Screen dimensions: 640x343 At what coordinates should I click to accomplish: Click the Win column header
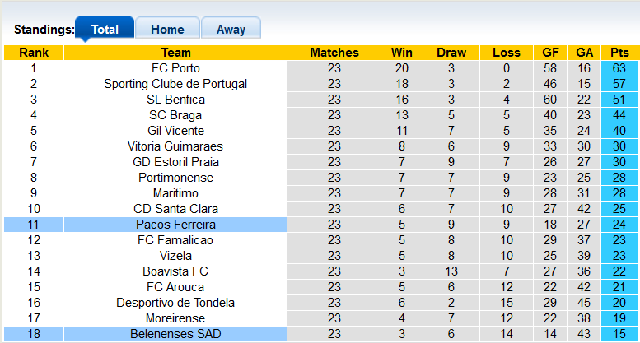402,53
